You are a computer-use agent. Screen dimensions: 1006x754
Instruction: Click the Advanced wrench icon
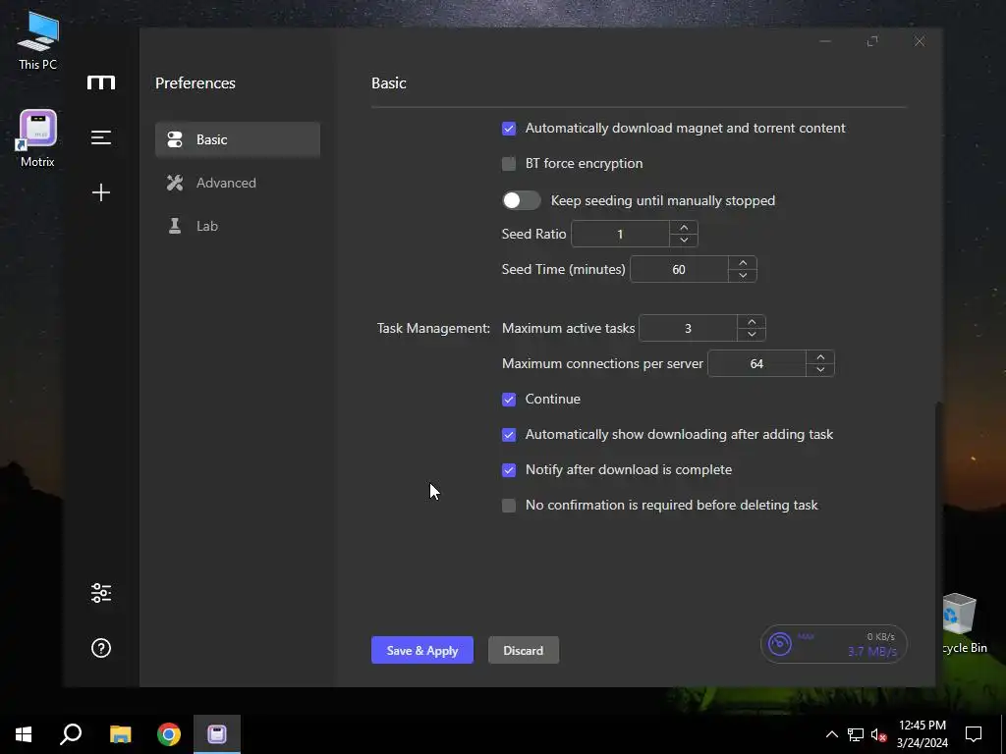tap(175, 183)
